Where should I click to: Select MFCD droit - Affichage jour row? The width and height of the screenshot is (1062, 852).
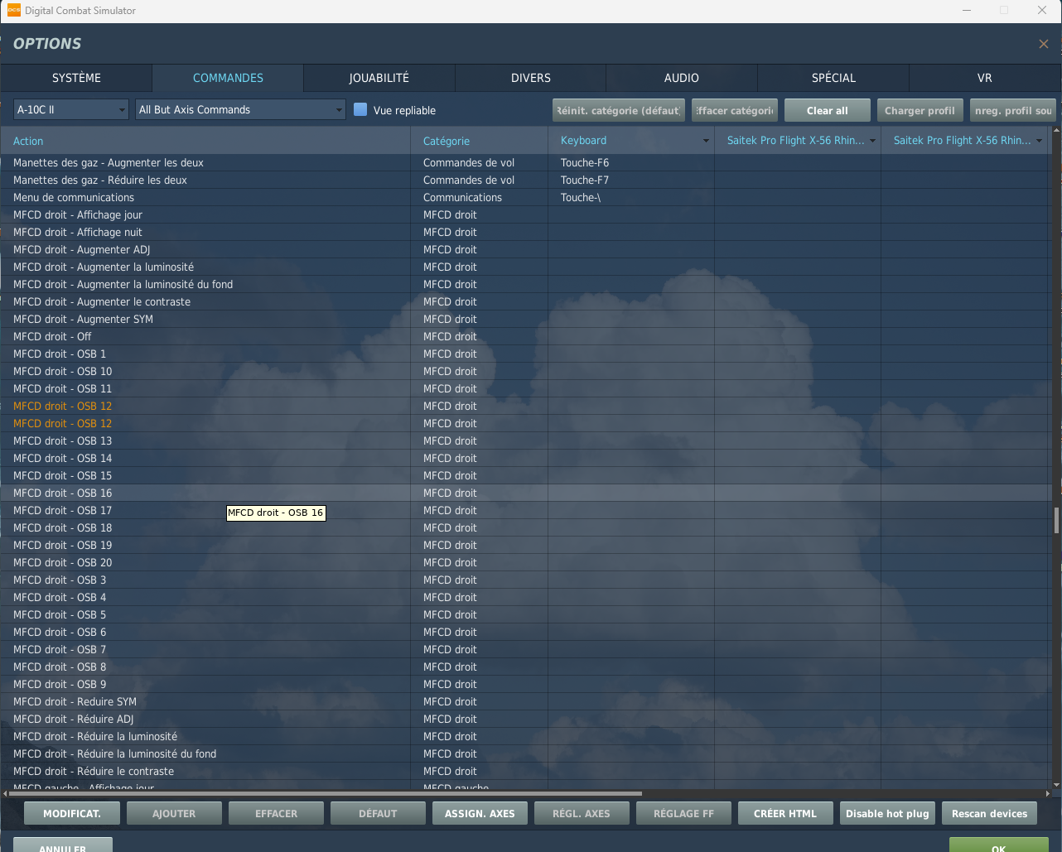point(525,214)
